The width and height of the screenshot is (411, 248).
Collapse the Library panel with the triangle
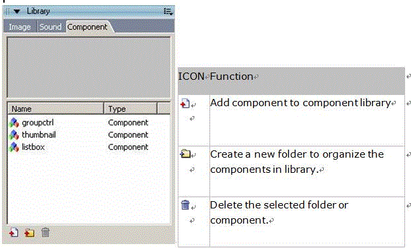[17, 11]
